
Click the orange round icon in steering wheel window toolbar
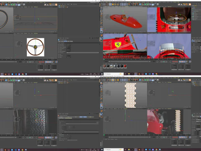[x=56, y=5]
